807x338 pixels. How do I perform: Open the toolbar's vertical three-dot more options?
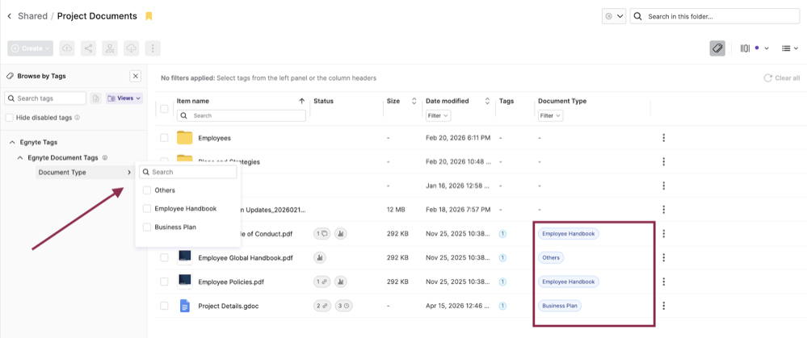[152, 48]
